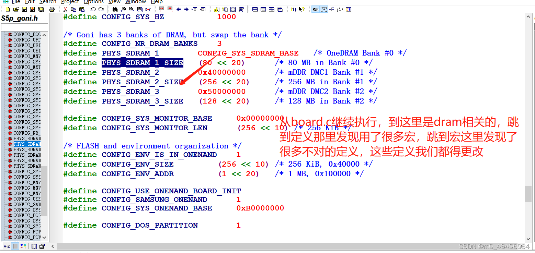Image resolution: width=535 pixels, height=253 pixels.
Task: Click the Copy toolbar icon
Action: pyautogui.click(x=73, y=9)
